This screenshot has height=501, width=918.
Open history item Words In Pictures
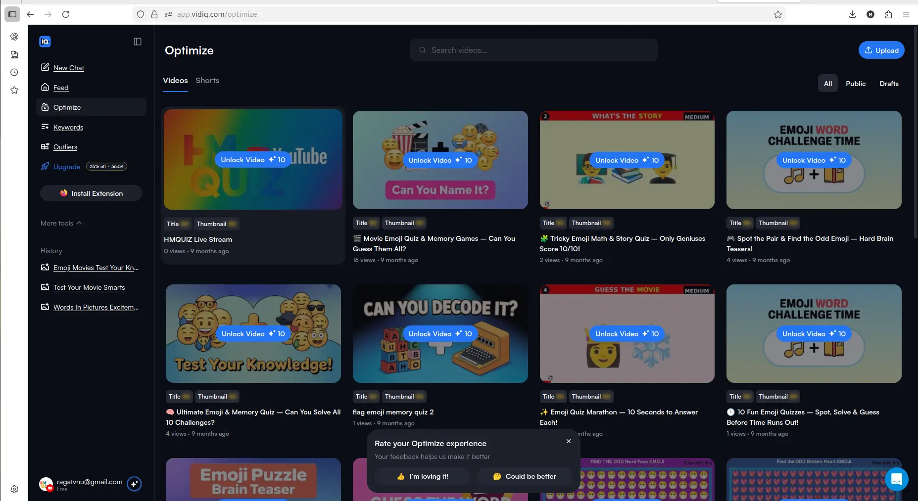pyautogui.click(x=96, y=307)
